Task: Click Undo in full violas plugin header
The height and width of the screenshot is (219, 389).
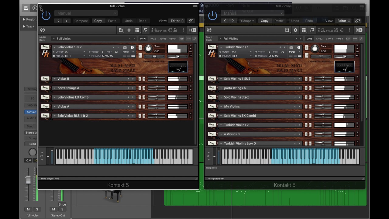Action: coord(129,21)
